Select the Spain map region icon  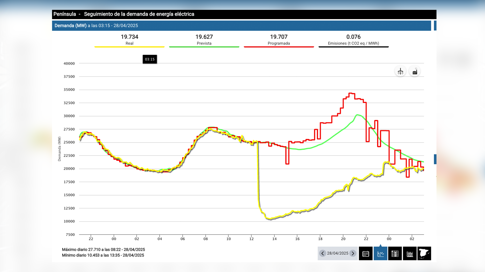(x=424, y=253)
